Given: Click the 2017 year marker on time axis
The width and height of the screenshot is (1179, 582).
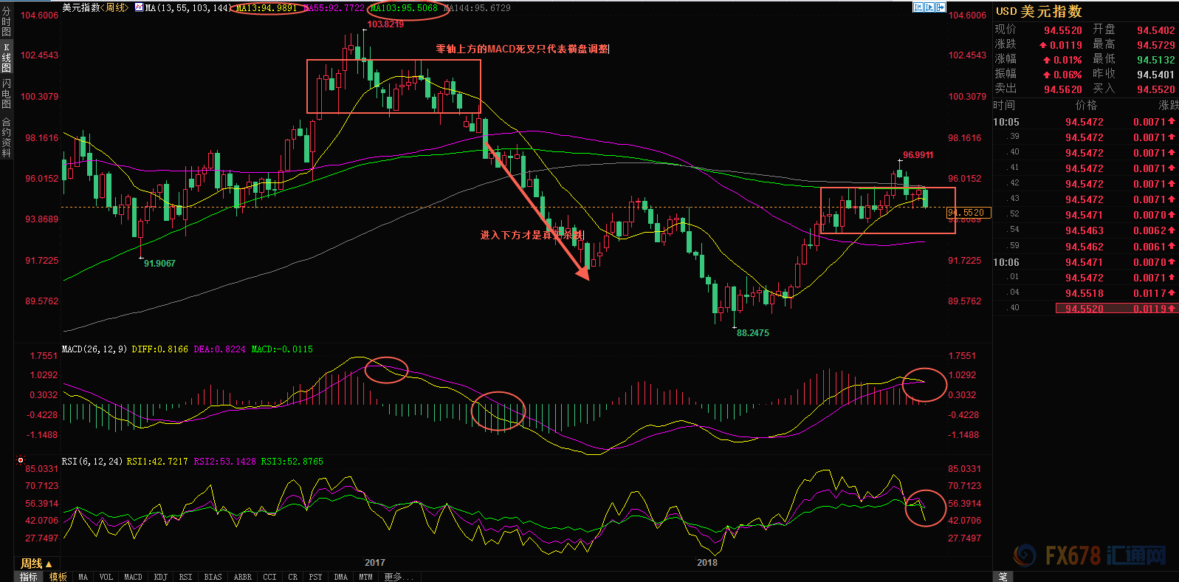Looking at the screenshot, I should pyautogui.click(x=375, y=563).
